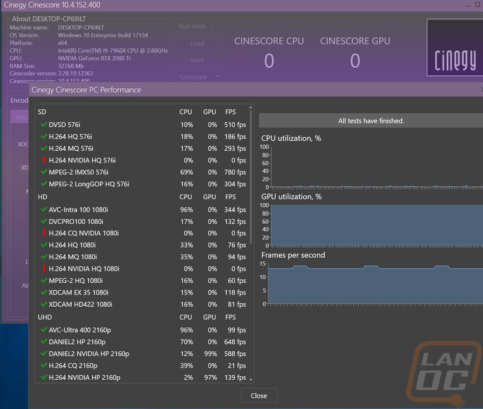Click red error icon for H.264 NVIDIA HQ 576i
This screenshot has width=483, height=409.
click(44, 160)
